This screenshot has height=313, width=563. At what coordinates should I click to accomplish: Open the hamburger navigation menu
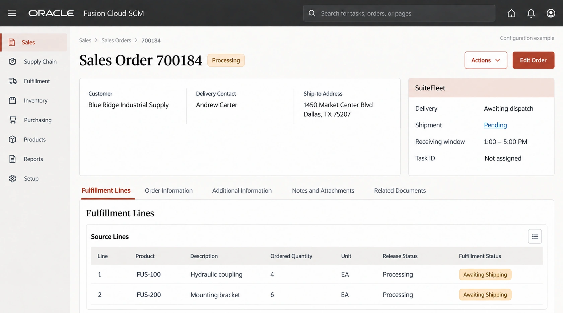pyautogui.click(x=12, y=13)
